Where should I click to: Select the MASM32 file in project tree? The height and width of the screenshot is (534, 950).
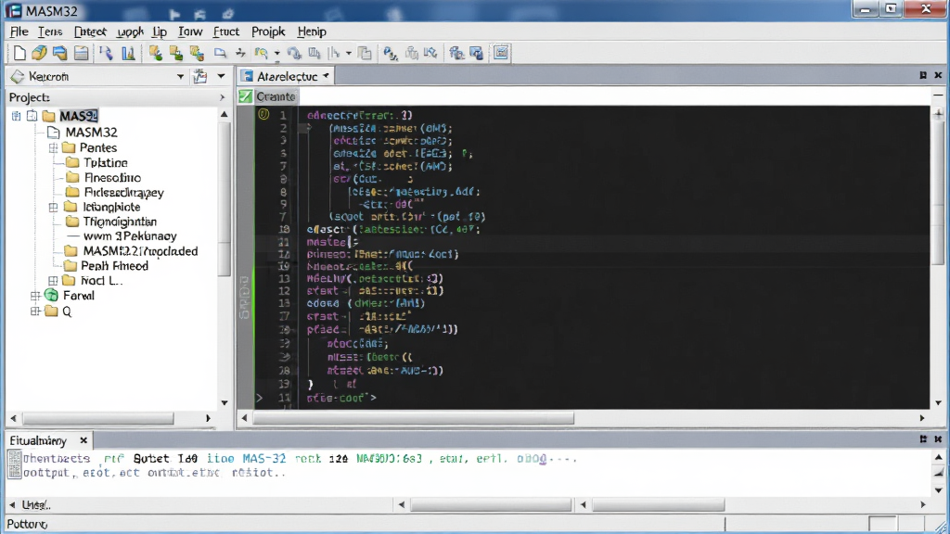pos(91,132)
